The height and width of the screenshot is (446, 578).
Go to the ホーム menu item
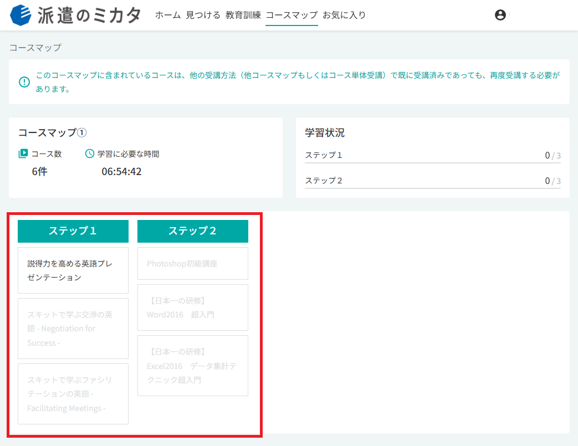168,15
